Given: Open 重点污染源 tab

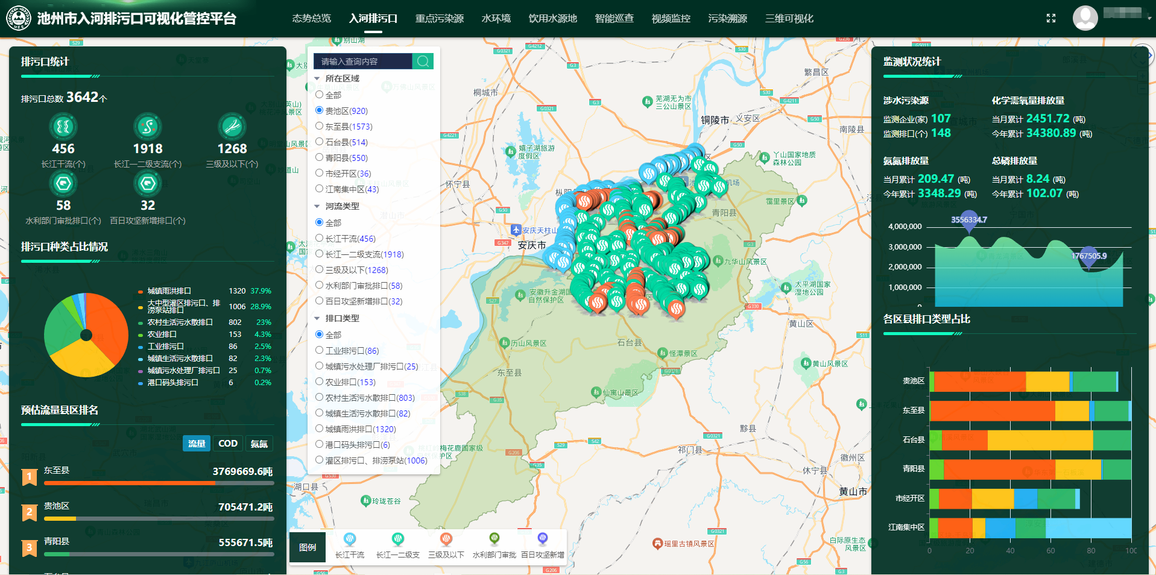Looking at the screenshot, I should click(x=440, y=19).
